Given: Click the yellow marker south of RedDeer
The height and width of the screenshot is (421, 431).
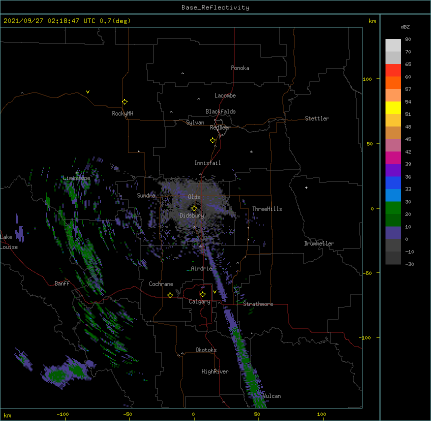Looking at the screenshot, I should 212,140.
